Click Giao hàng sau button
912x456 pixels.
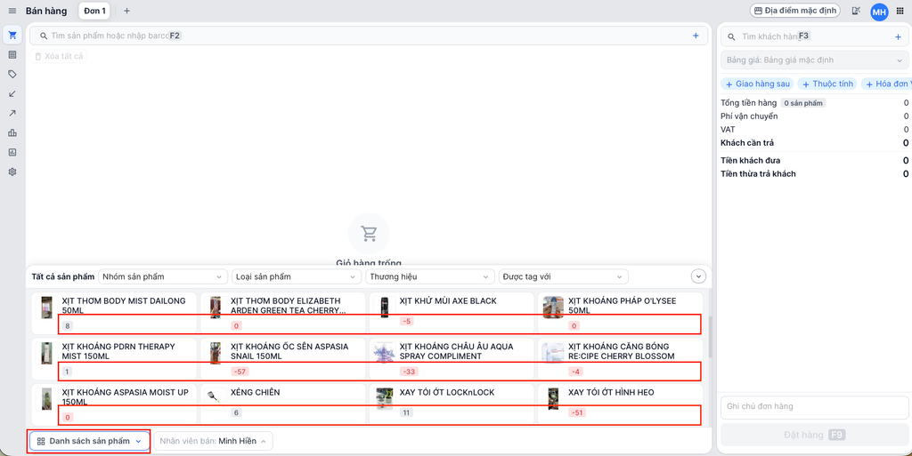coord(758,84)
